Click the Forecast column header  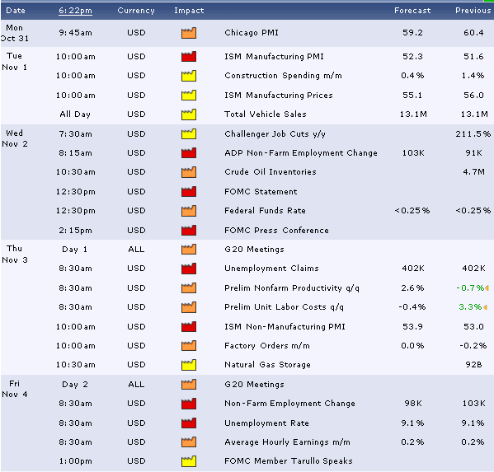(x=412, y=11)
